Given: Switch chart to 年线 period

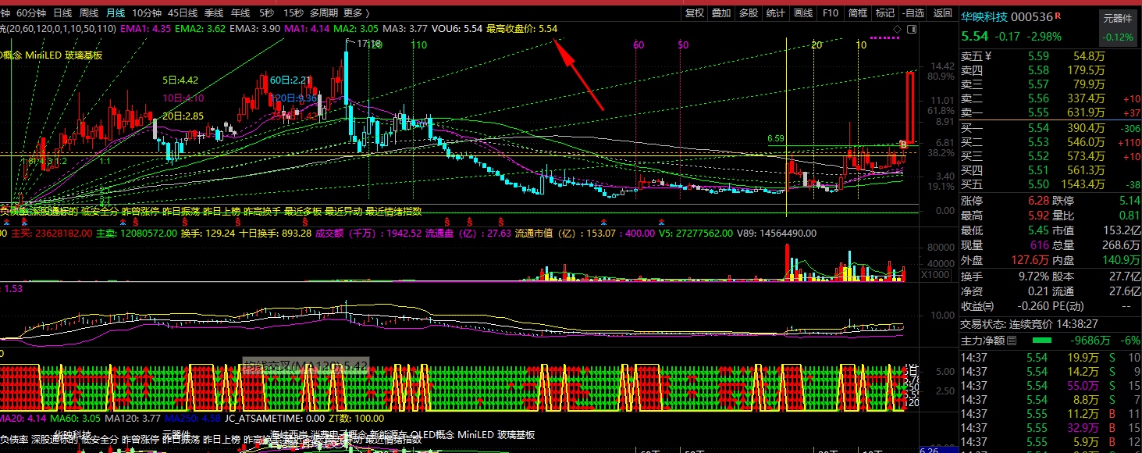Looking at the screenshot, I should coord(240,12).
